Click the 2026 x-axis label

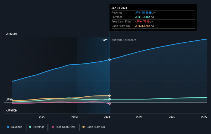click(x=172, y=117)
